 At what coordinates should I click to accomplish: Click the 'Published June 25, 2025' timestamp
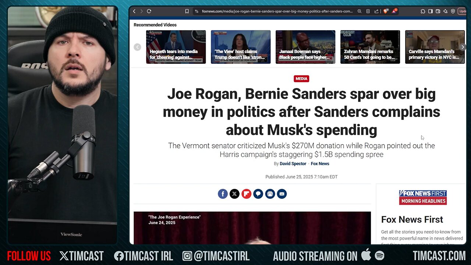[301, 177]
